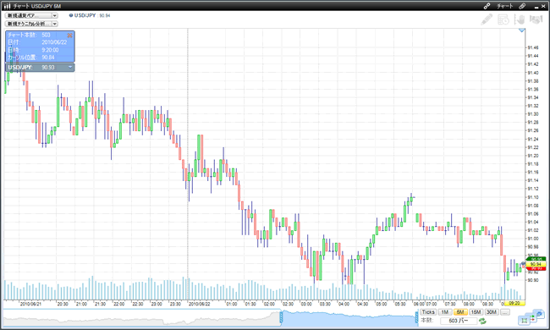Click the blue triangle at chart top-right corner

pos(522,30)
